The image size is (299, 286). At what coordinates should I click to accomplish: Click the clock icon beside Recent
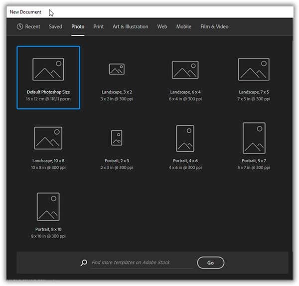[20, 26]
